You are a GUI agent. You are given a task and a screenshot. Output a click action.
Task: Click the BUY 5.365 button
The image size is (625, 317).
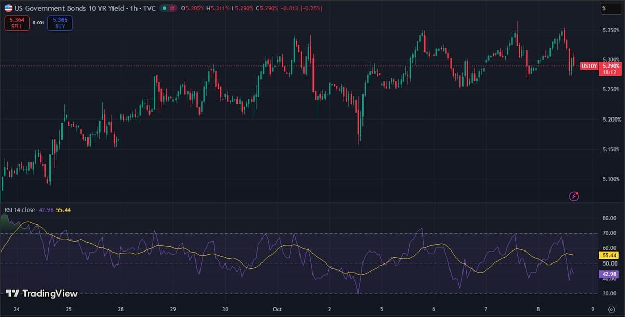pos(60,23)
